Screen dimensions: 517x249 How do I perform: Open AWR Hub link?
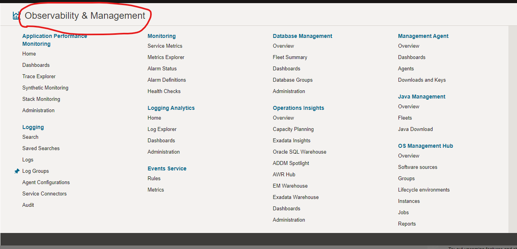[x=284, y=175]
